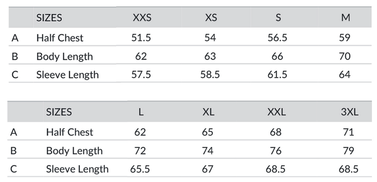This screenshot has width=377, height=182.
Task: Select the 3XL size column header
Action: click(349, 112)
